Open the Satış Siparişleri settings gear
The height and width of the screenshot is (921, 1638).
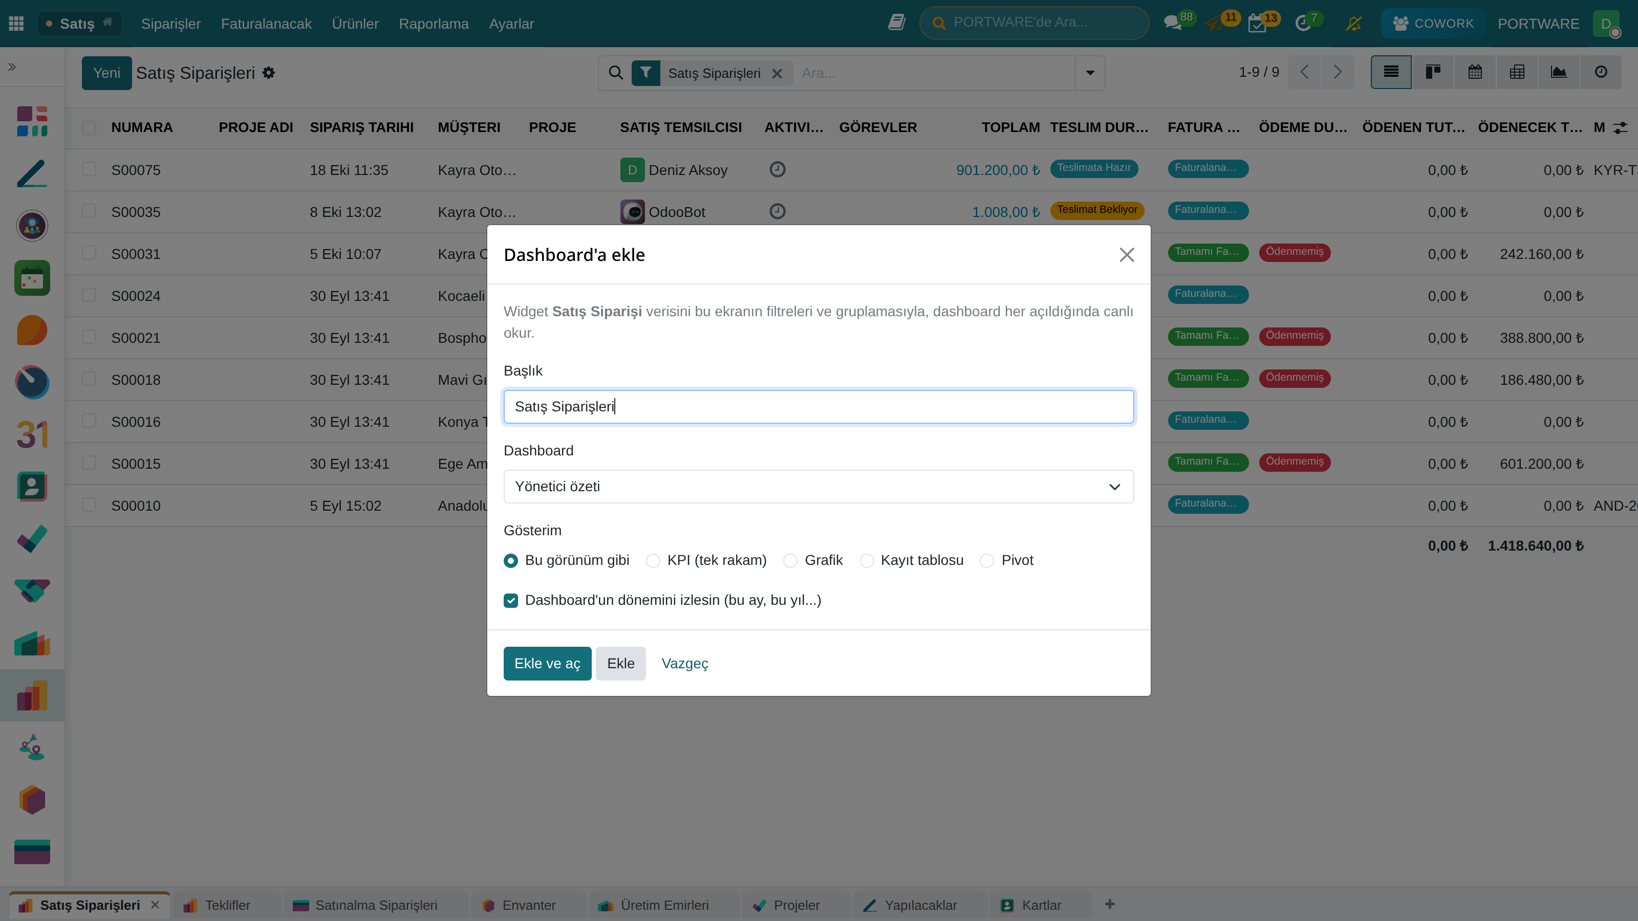(x=269, y=73)
